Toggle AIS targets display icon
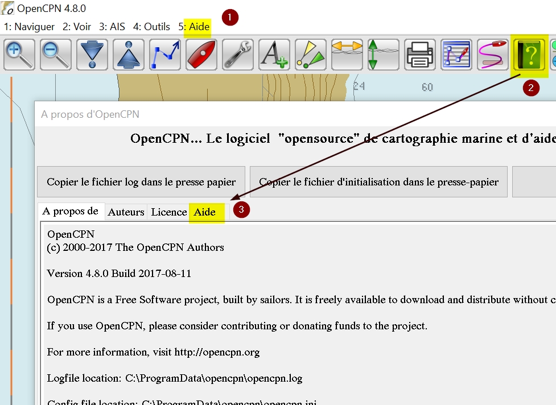 click(x=311, y=55)
